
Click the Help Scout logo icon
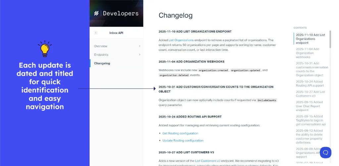click(96, 13)
